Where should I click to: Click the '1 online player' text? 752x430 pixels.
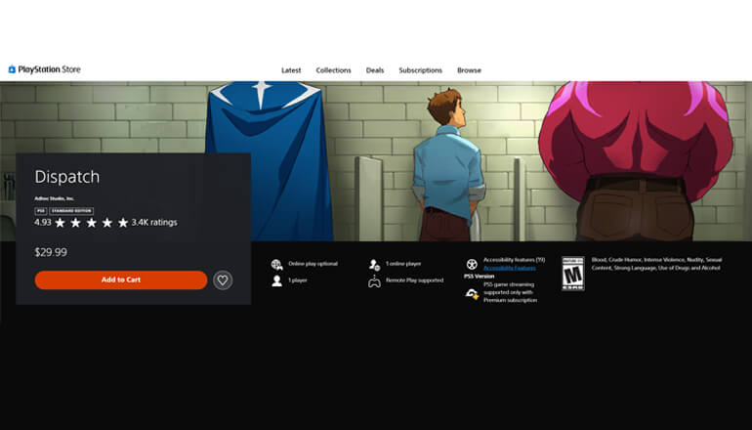pos(403,264)
